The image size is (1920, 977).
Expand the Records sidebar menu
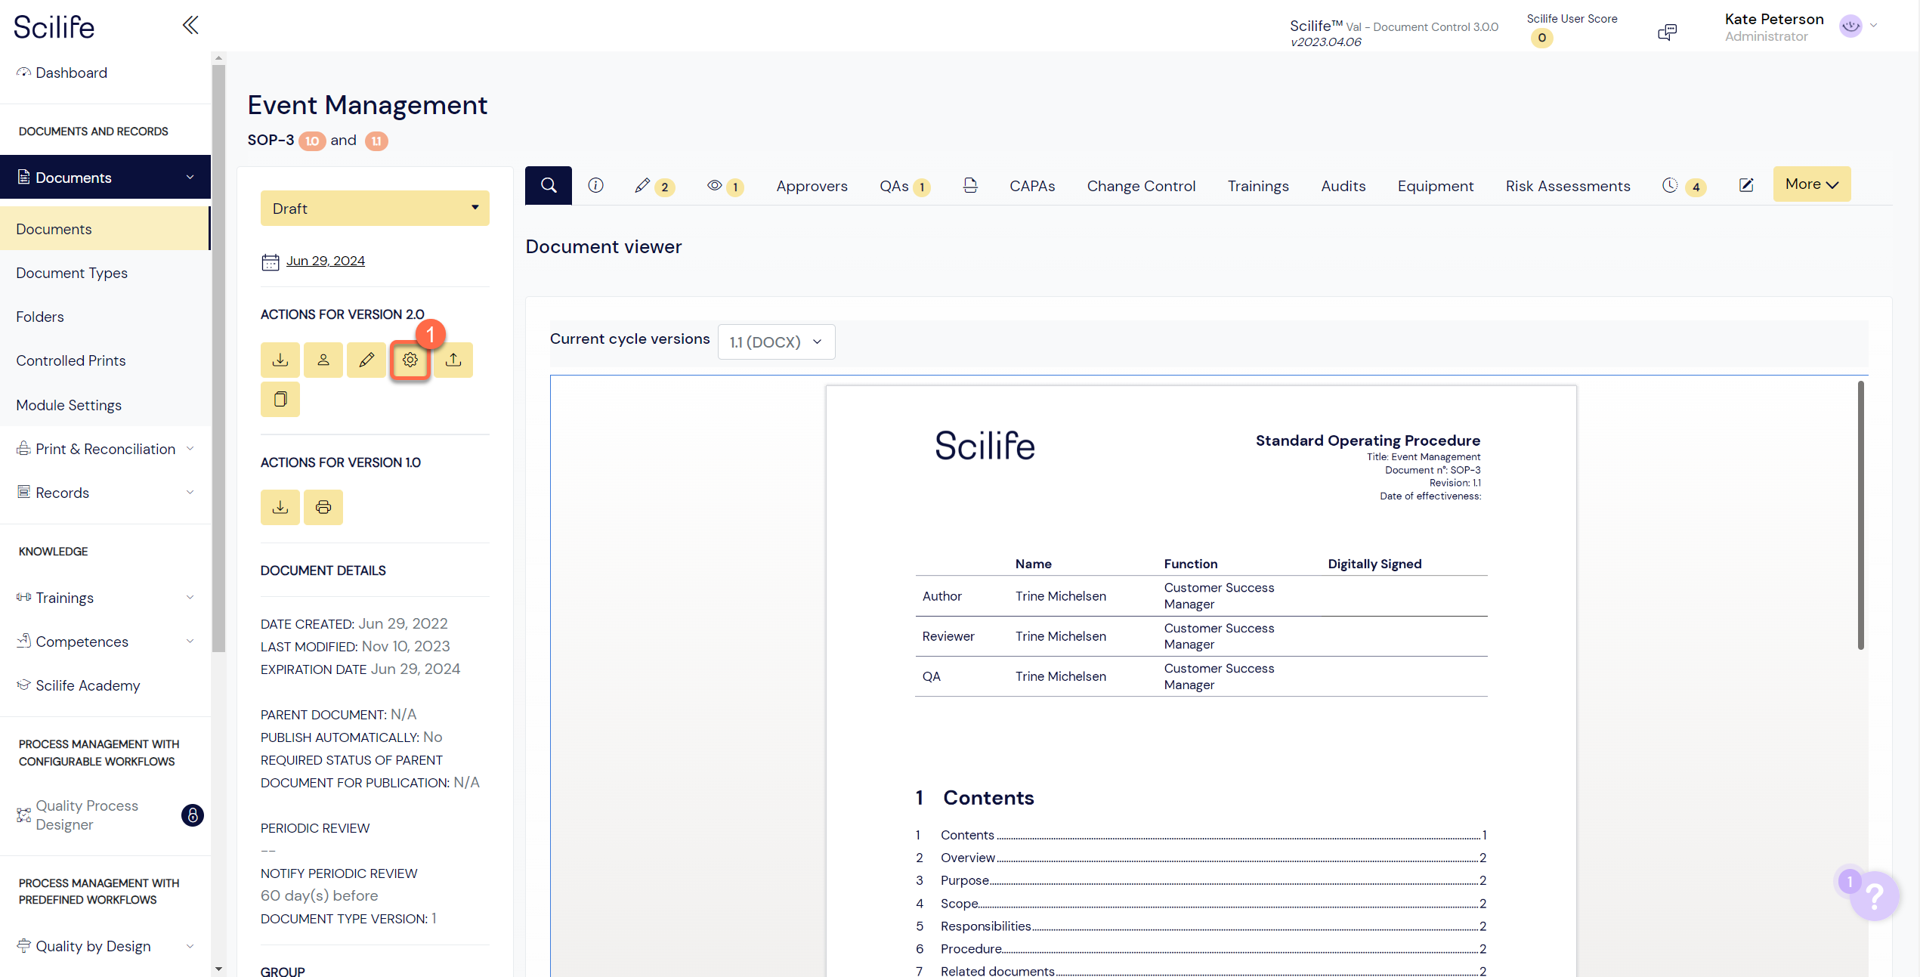tap(190, 493)
